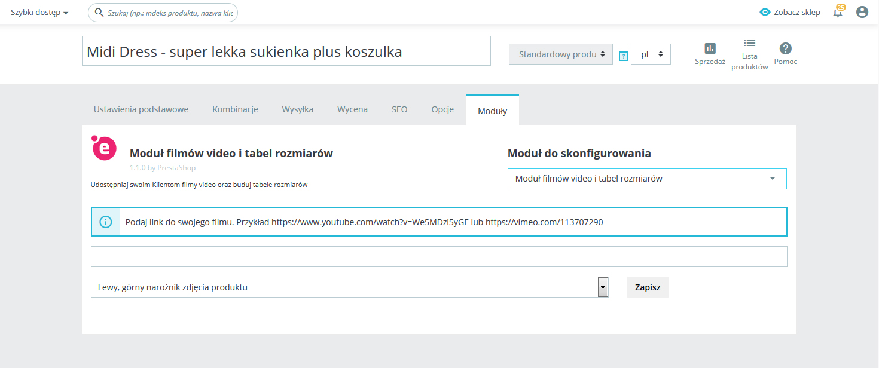Switch to the Kombinacje tab
Viewport: 879px width, 368px height.
pos(235,109)
